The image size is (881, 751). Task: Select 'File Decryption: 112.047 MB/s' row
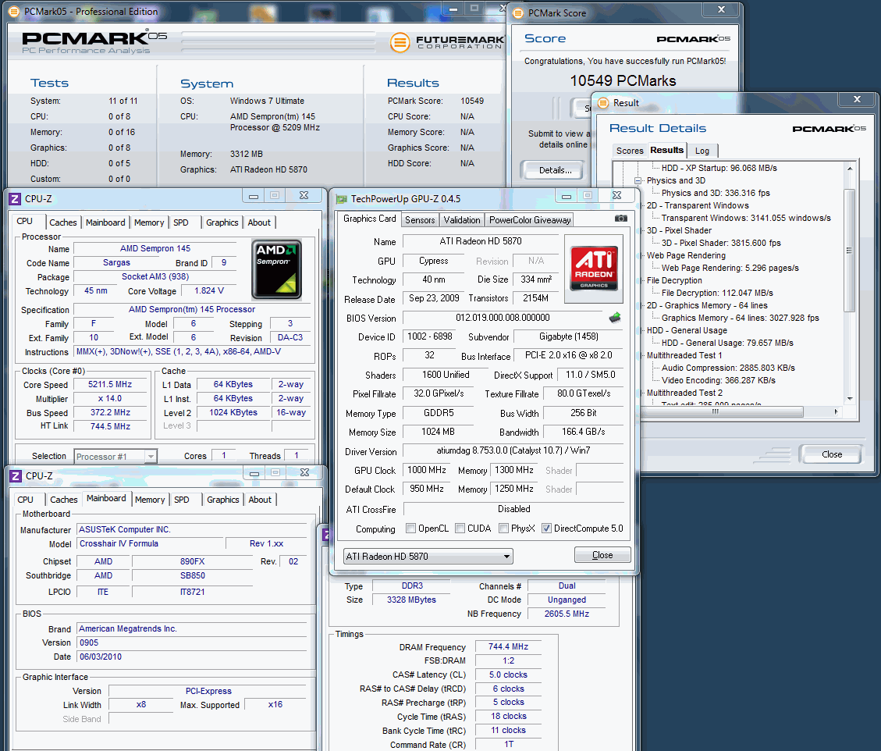(x=717, y=293)
